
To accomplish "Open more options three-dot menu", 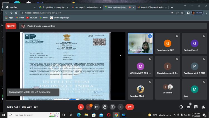I will pyautogui.click(x=120, y=107).
